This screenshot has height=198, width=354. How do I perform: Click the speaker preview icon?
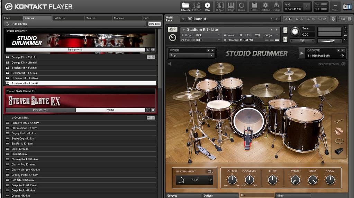click(170, 64)
